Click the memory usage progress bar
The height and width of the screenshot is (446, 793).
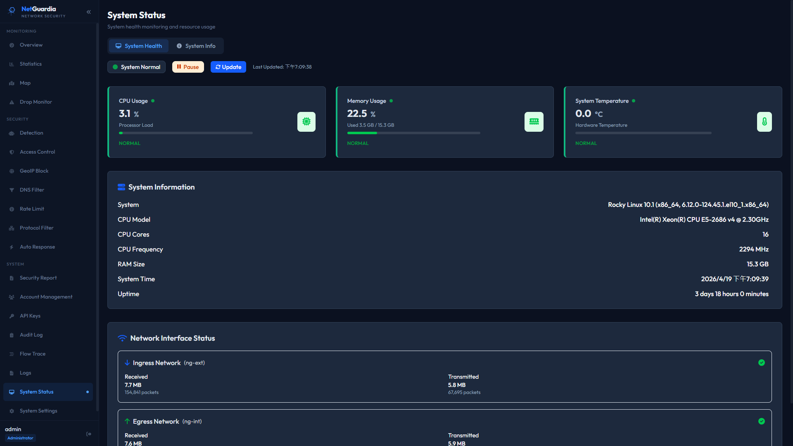[414, 133]
